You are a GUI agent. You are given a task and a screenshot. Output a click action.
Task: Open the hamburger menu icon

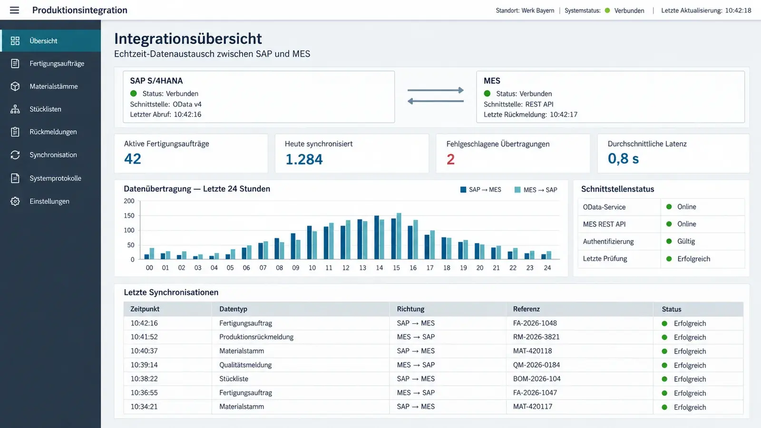14,10
